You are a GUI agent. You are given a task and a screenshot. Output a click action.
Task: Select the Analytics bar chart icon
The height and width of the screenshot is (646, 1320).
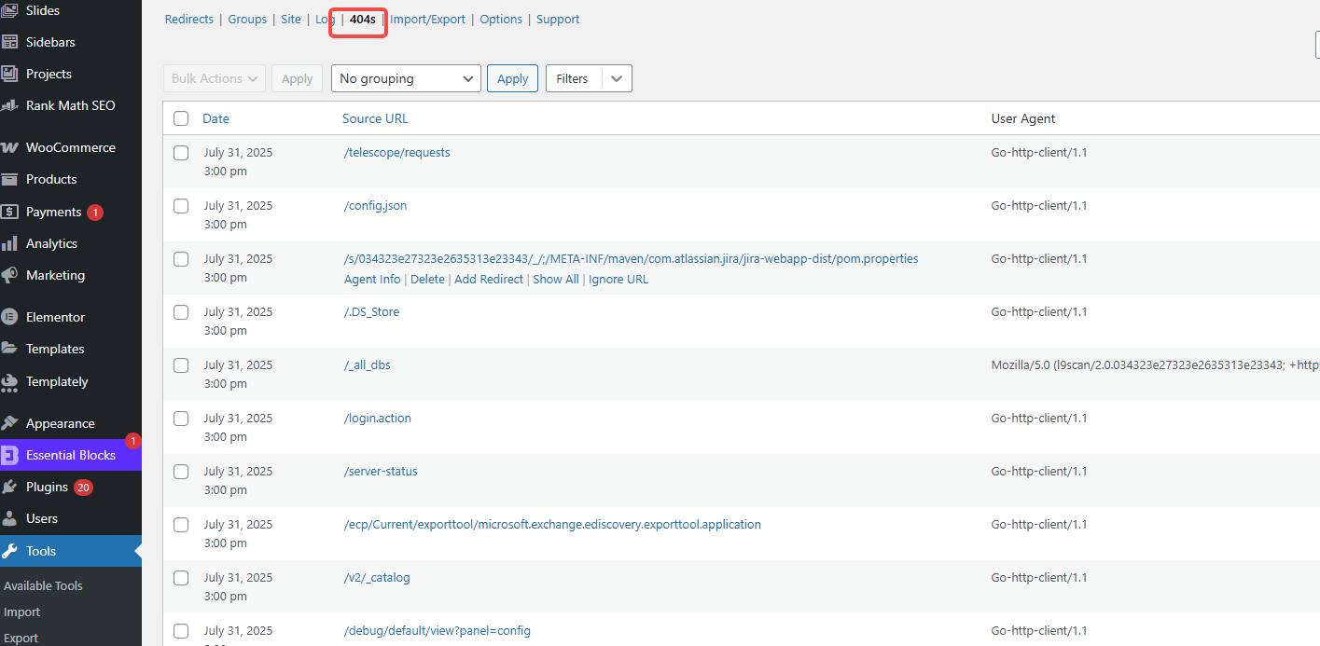point(10,243)
